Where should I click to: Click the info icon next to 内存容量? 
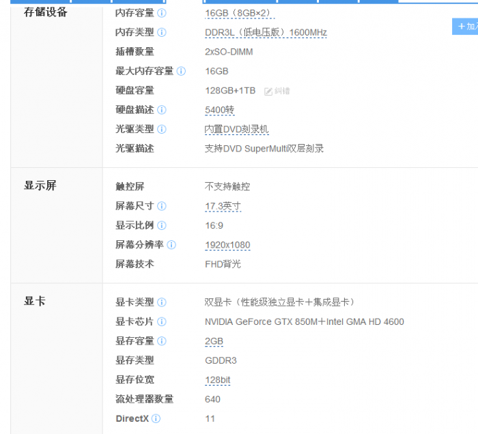tap(162, 13)
